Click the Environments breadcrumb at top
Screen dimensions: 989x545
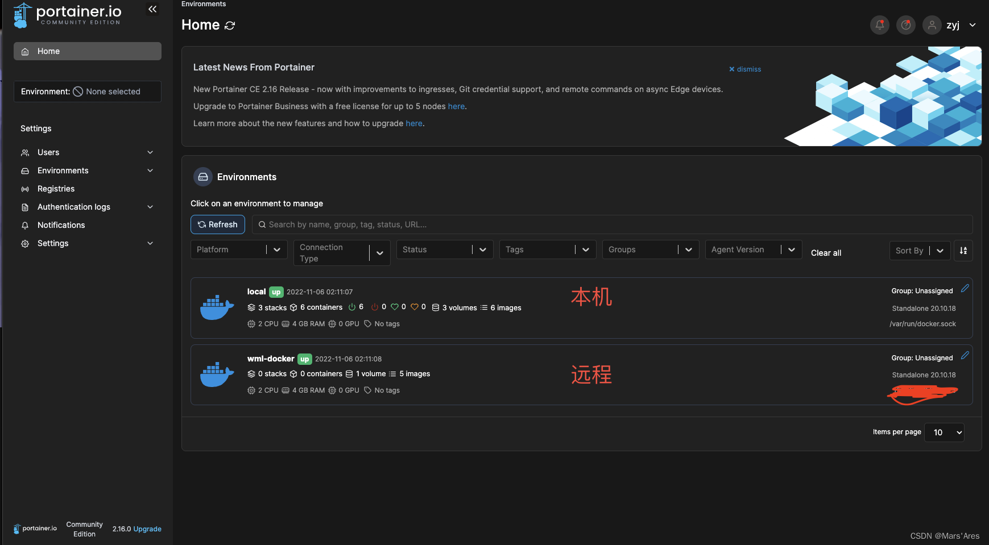[x=204, y=4]
